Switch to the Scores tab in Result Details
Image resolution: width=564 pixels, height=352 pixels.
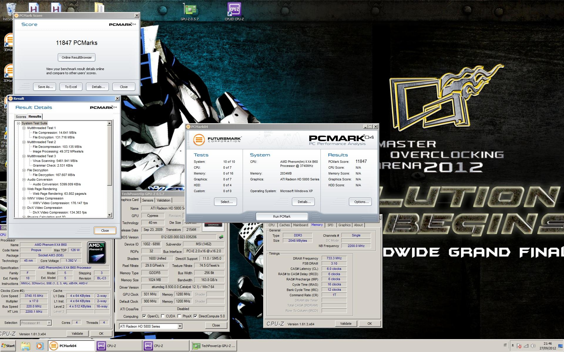click(21, 117)
